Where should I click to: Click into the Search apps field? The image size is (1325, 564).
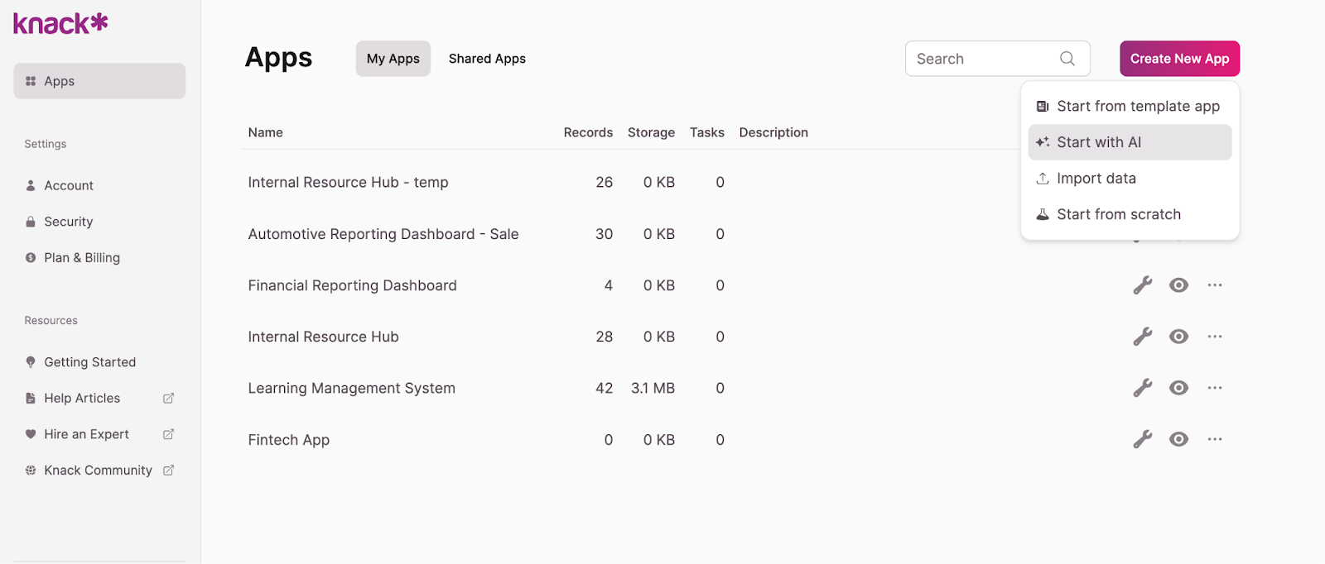pyautogui.click(x=981, y=59)
